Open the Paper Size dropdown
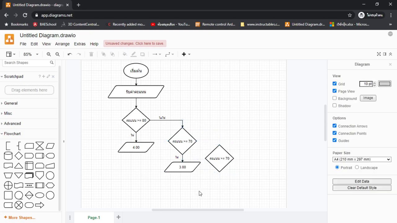397x223 pixels. click(x=362, y=159)
